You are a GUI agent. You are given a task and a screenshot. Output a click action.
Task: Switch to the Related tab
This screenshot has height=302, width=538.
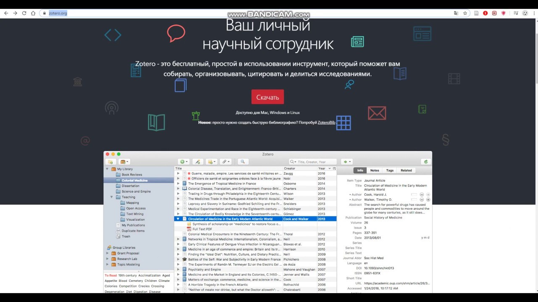406,170
